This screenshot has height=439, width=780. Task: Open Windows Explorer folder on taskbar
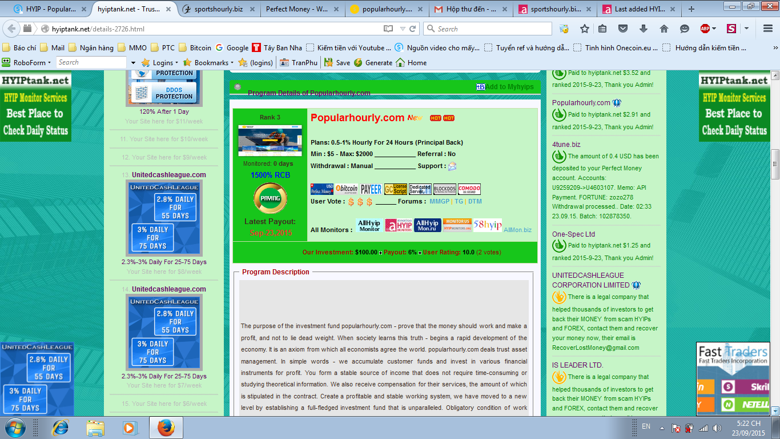click(95, 427)
